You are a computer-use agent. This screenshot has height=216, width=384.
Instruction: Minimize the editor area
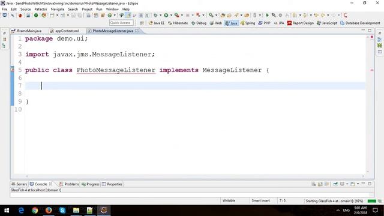coord(363,30)
